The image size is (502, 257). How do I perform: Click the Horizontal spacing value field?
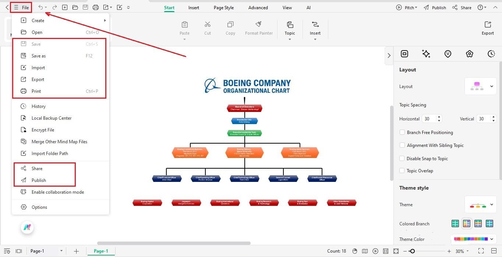(429, 119)
